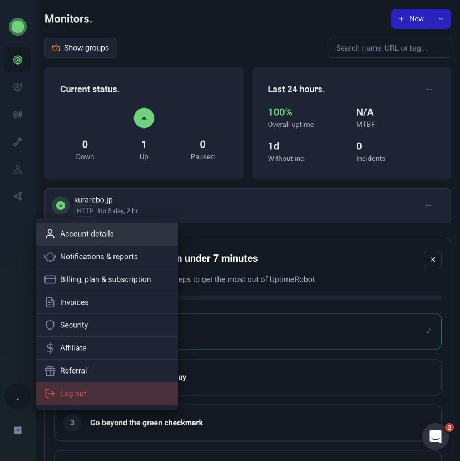
Task: Click the green Up status circle
Action: [144, 118]
